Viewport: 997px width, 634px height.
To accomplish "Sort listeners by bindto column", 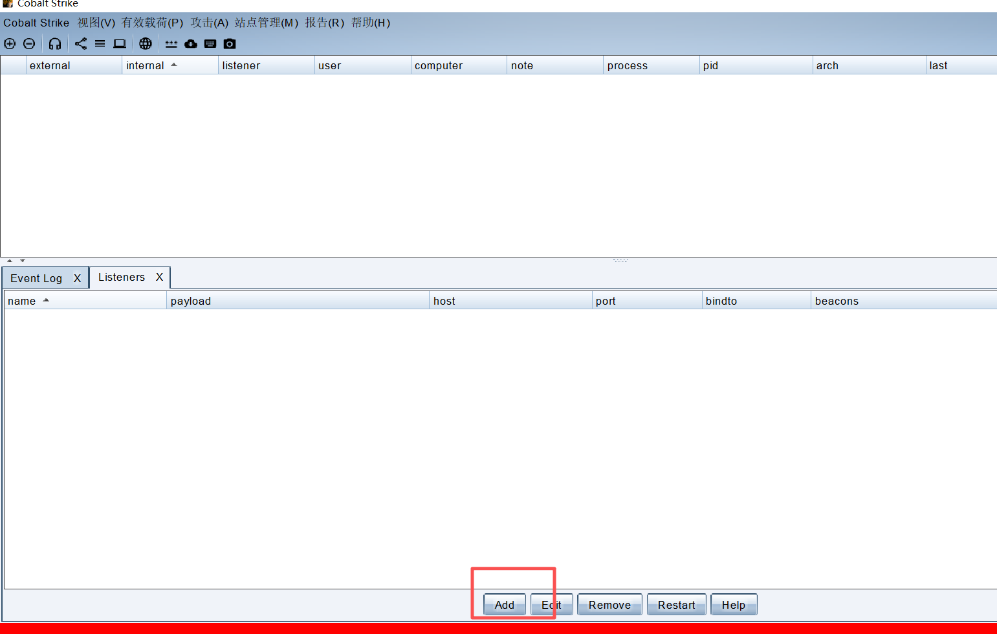I will tap(756, 301).
